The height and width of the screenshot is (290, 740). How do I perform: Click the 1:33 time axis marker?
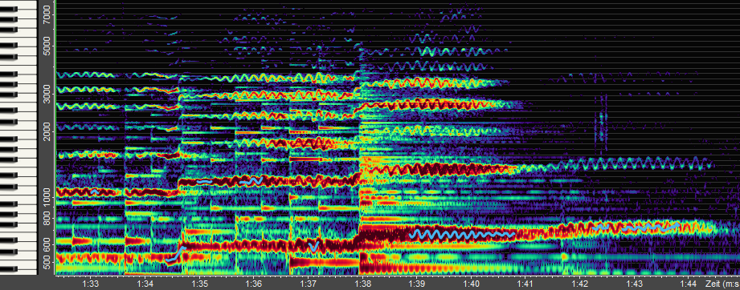click(91, 284)
